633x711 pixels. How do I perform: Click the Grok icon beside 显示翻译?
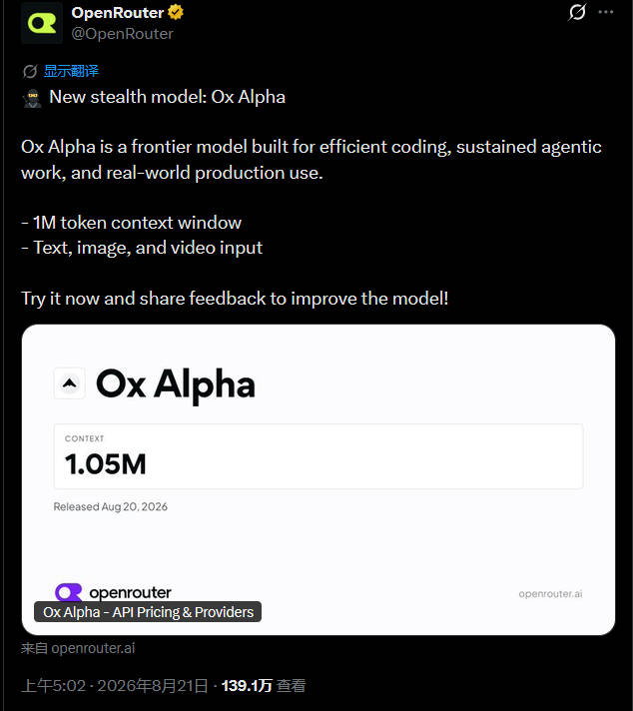point(30,71)
